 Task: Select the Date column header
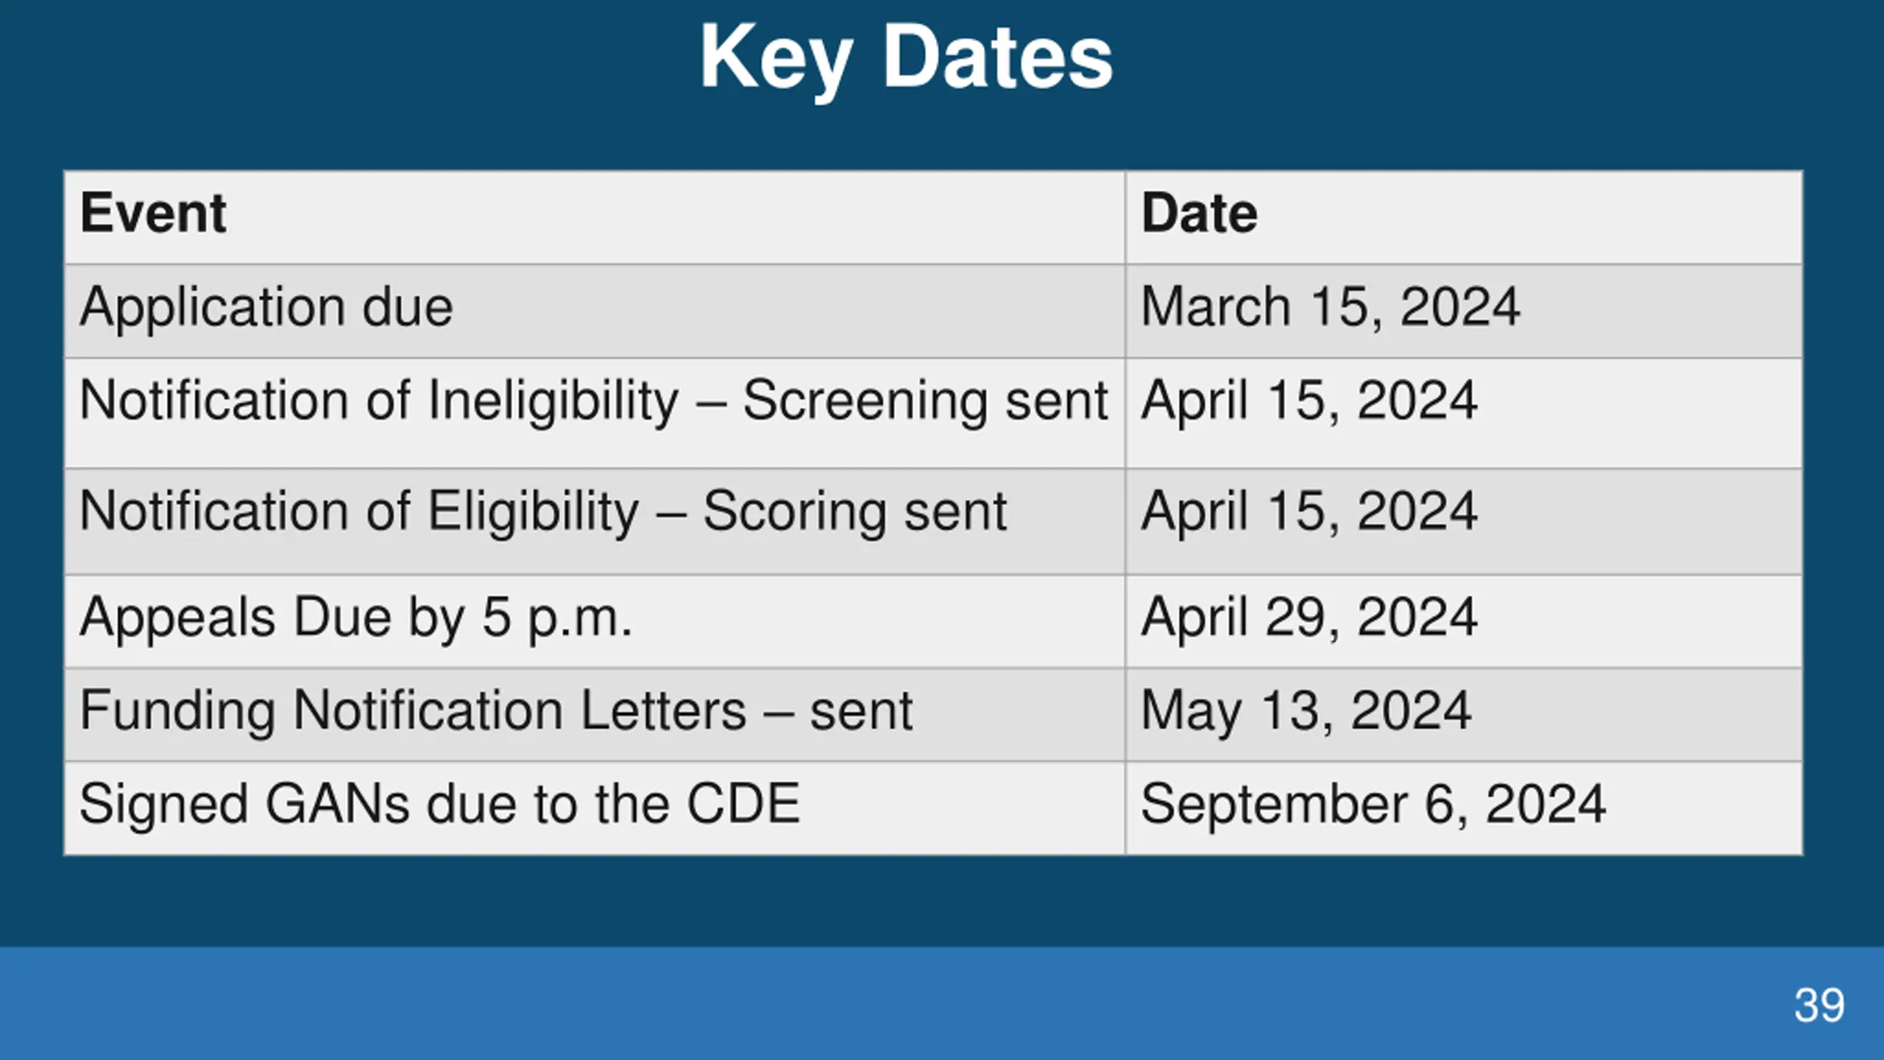(1464, 217)
